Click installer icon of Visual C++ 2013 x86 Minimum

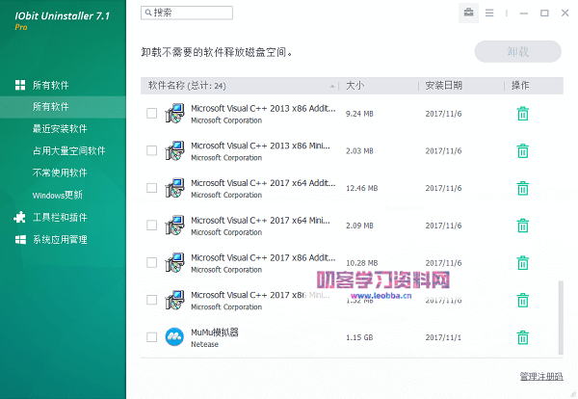[x=174, y=150]
